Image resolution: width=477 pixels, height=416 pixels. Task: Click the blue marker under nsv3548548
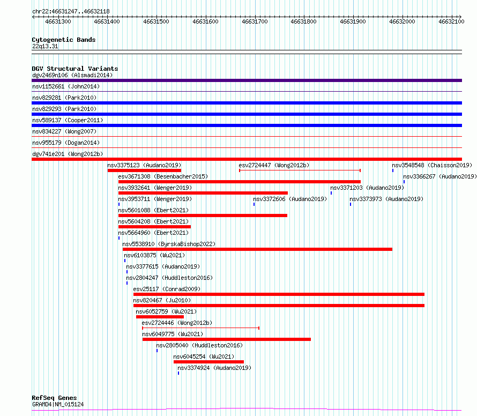point(393,170)
